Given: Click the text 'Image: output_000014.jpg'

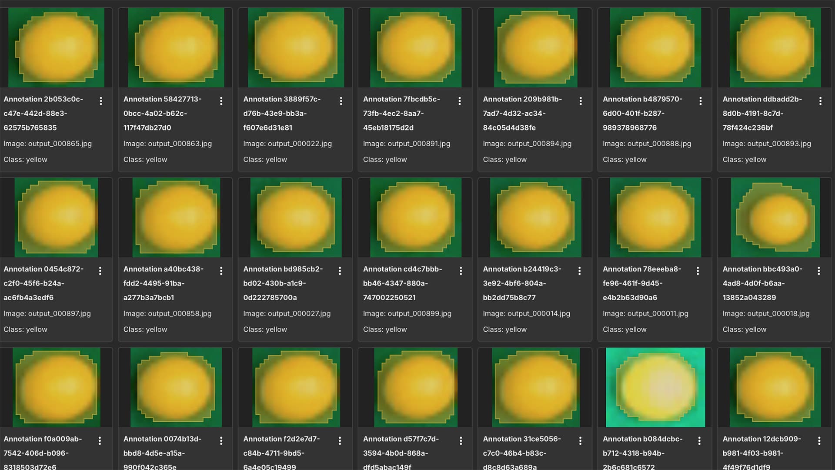Looking at the screenshot, I should click(x=526, y=313).
